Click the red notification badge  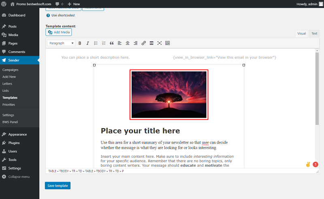coord(315,164)
